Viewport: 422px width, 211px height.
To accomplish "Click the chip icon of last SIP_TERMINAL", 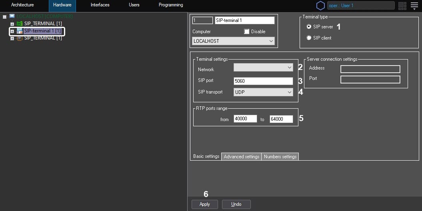I will (19, 38).
